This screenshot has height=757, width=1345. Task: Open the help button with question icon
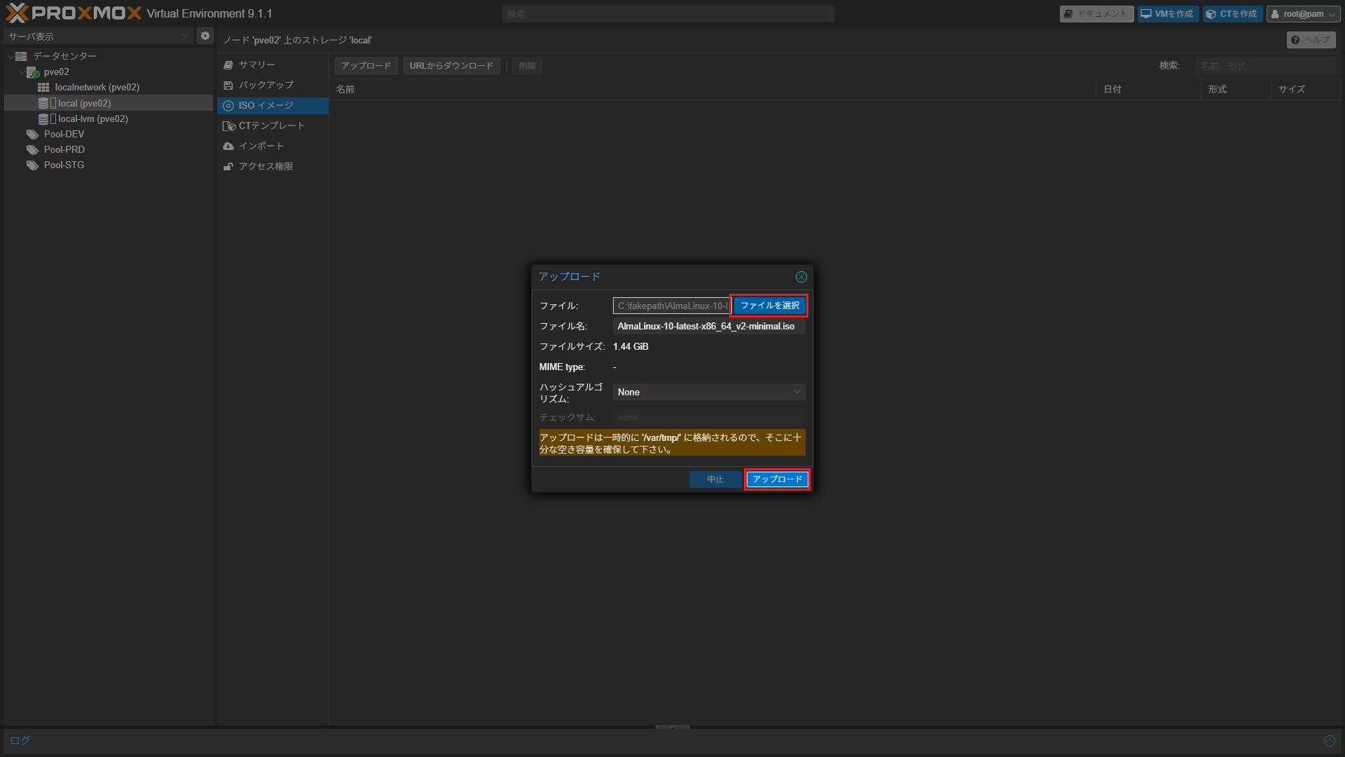1311,40
